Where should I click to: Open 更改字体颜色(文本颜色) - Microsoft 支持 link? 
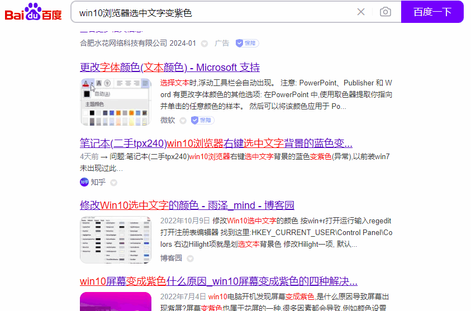[170, 67]
